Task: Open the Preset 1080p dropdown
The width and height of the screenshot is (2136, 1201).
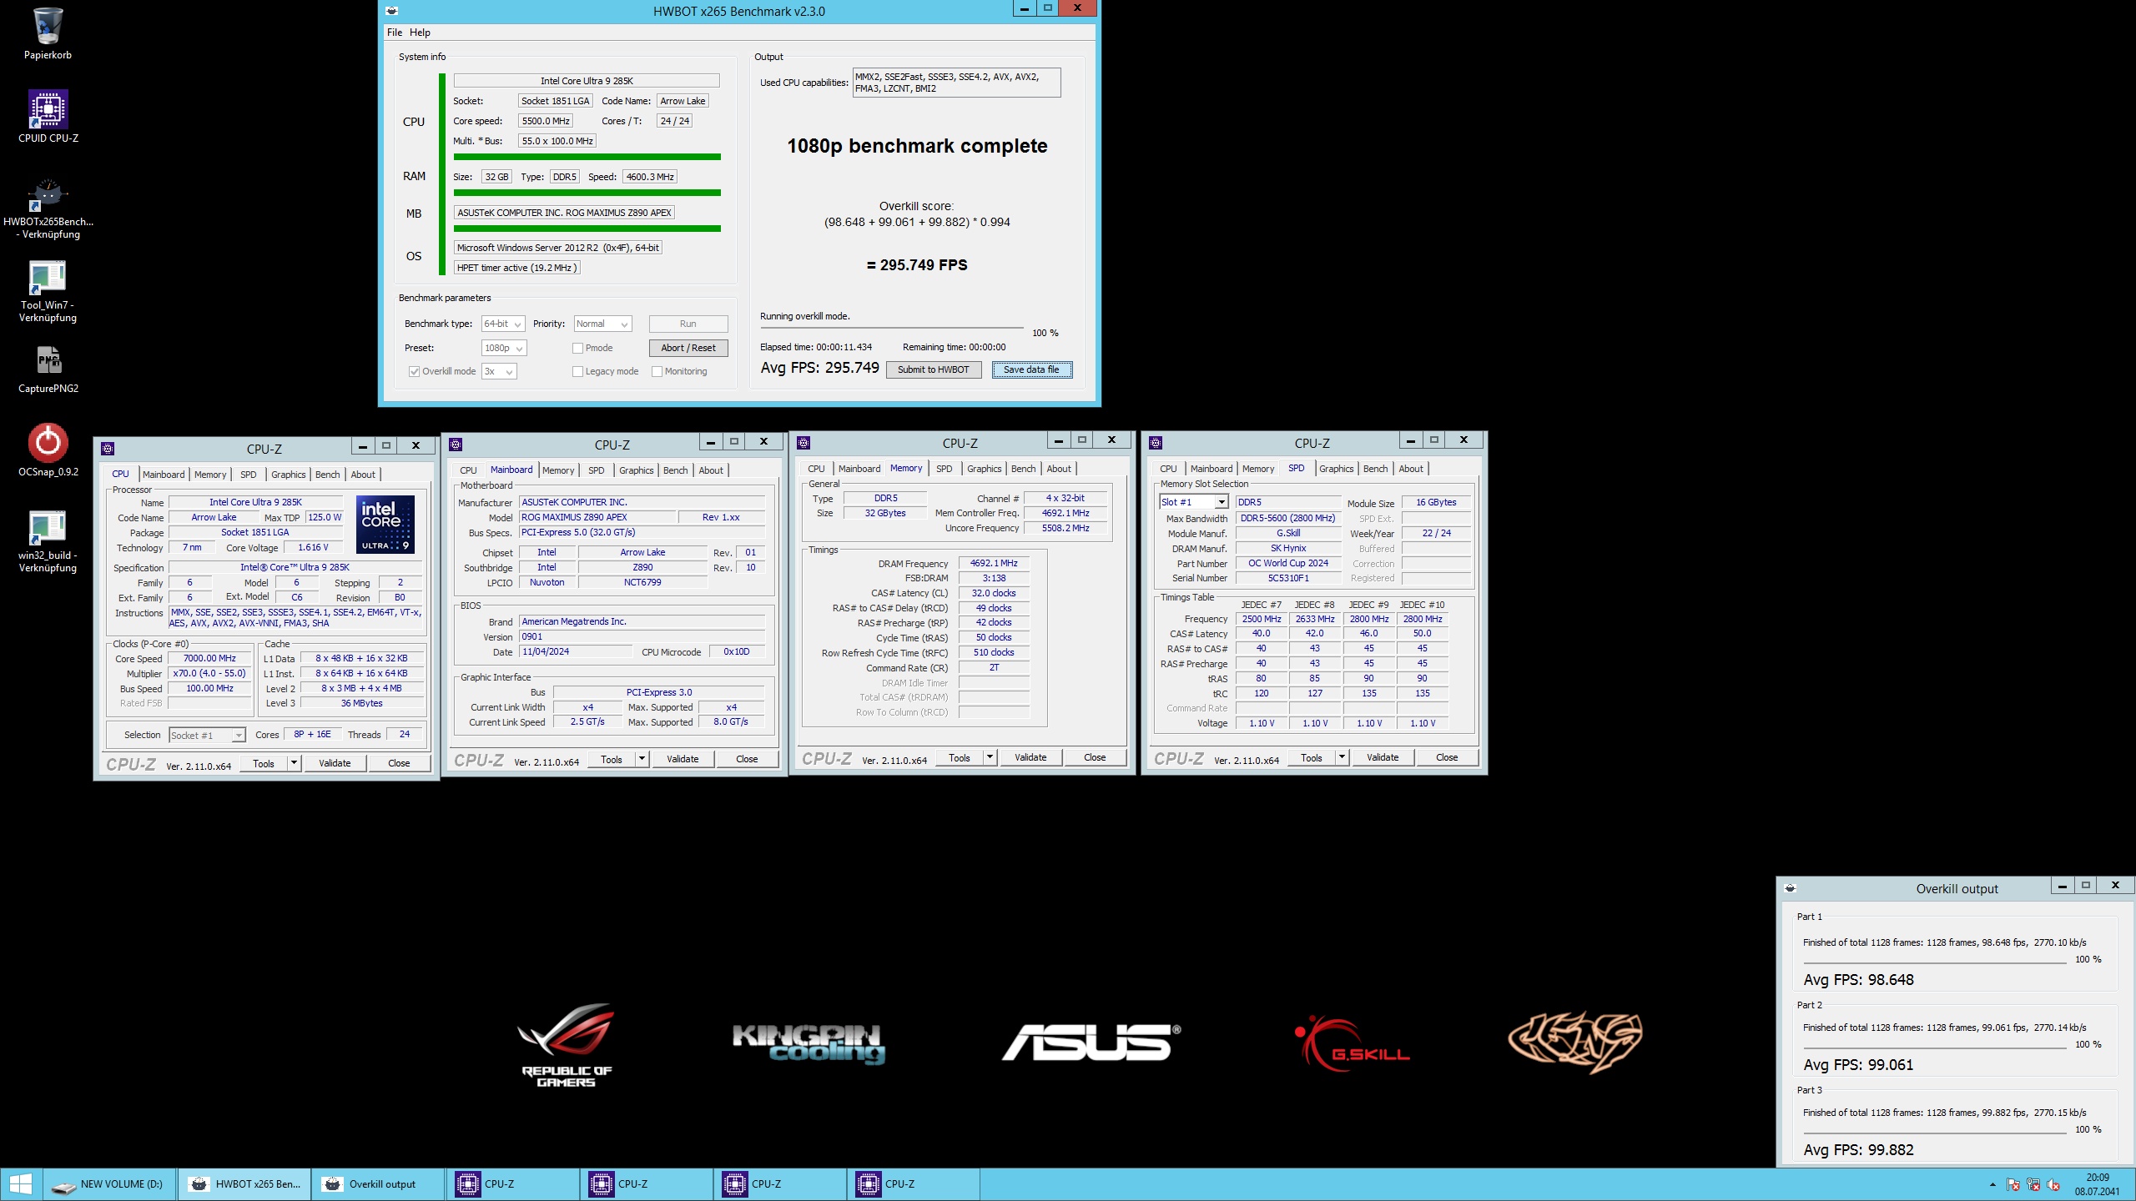Action: pyautogui.click(x=504, y=348)
